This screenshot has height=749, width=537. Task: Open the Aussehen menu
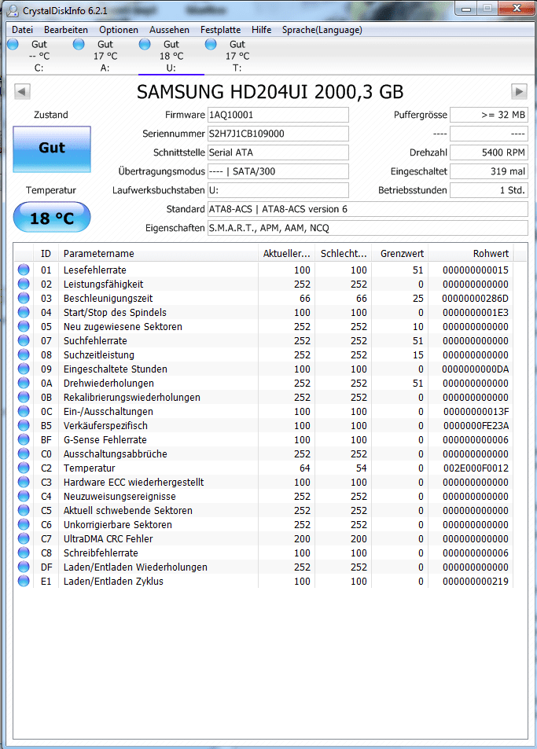click(169, 30)
